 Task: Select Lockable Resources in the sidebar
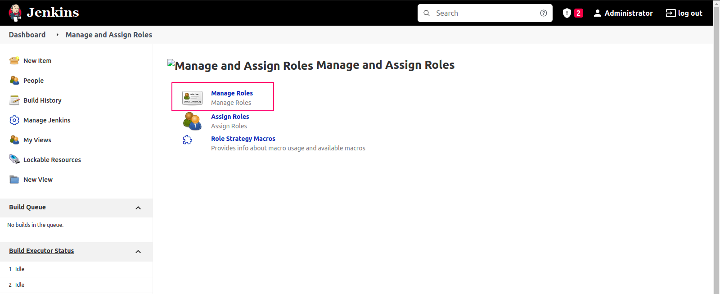click(x=52, y=160)
